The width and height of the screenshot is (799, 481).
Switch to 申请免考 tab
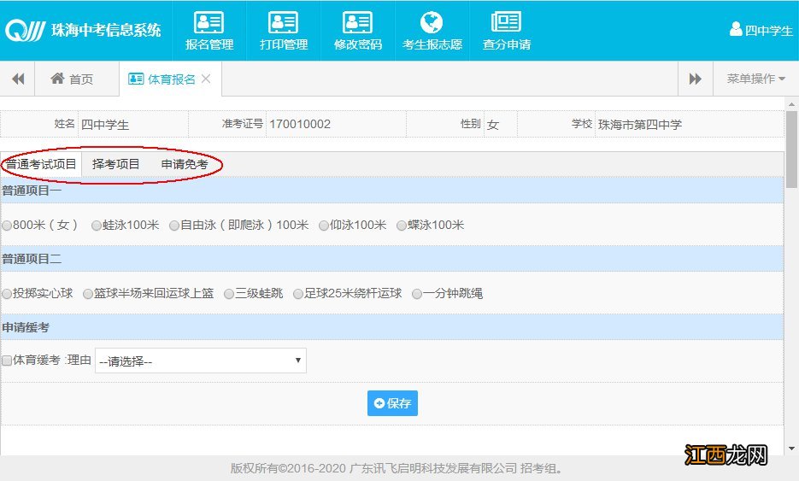(x=185, y=164)
